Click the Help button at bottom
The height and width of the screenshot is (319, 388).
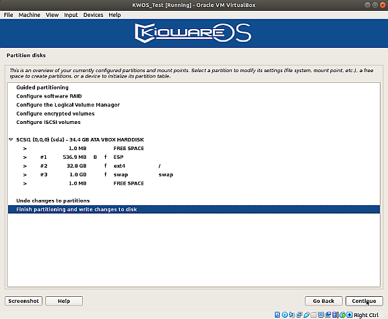tap(64, 301)
